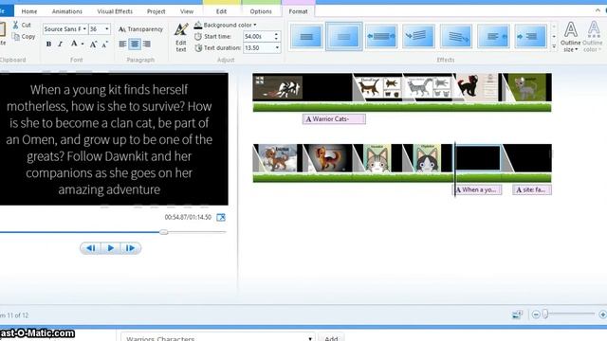The width and height of the screenshot is (607, 341).
Task: Open the Warriors Characters dropdown
Action: click(x=218, y=337)
